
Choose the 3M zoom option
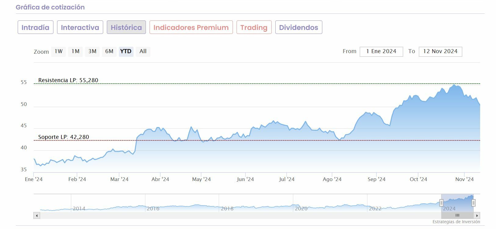tap(92, 51)
